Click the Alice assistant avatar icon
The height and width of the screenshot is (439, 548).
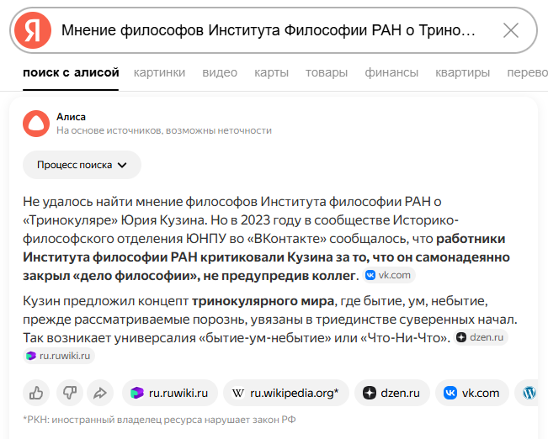click(36, 124)
